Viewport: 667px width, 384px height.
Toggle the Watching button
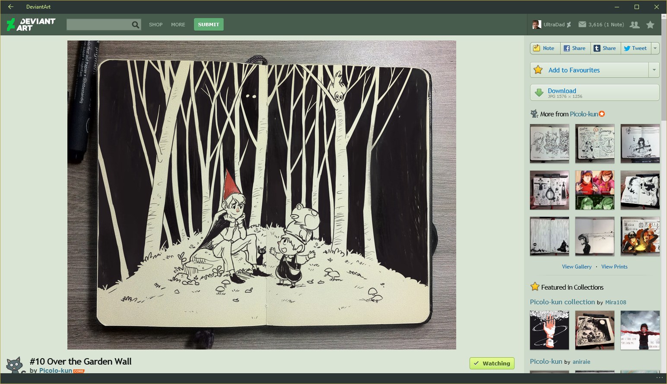(492, 363)
